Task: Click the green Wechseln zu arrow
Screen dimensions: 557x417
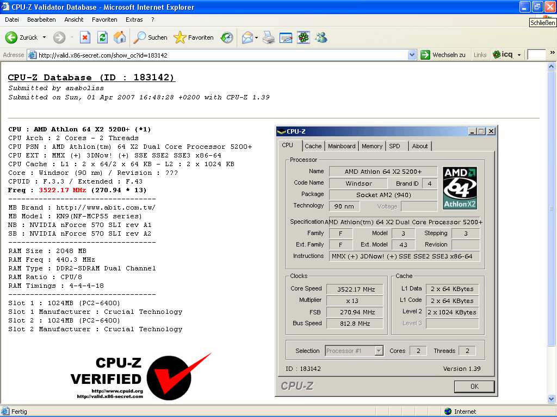Action: [x=425, y=55]
